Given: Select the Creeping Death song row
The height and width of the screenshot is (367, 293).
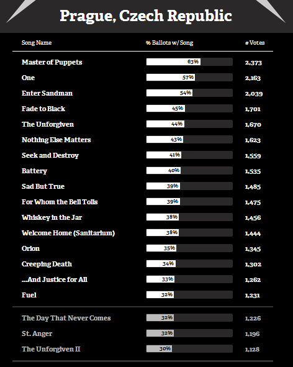Looking at the screenshot, I should point(143,264).
